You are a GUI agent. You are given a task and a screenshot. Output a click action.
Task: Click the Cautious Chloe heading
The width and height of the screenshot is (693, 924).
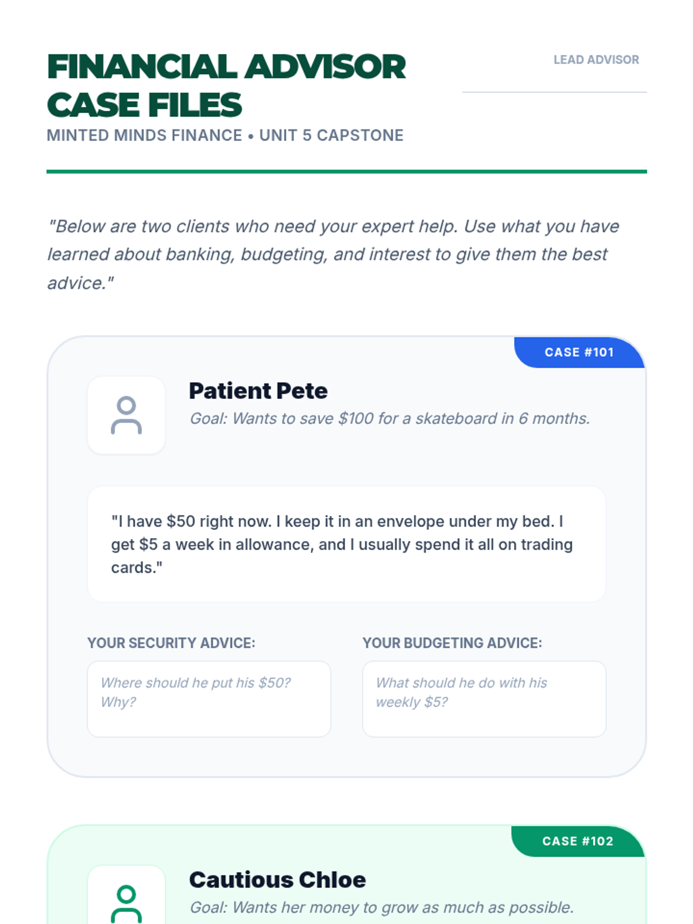[277, 880]
